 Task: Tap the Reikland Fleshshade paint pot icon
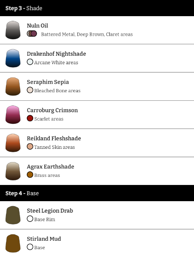click(x=13, y=143)
